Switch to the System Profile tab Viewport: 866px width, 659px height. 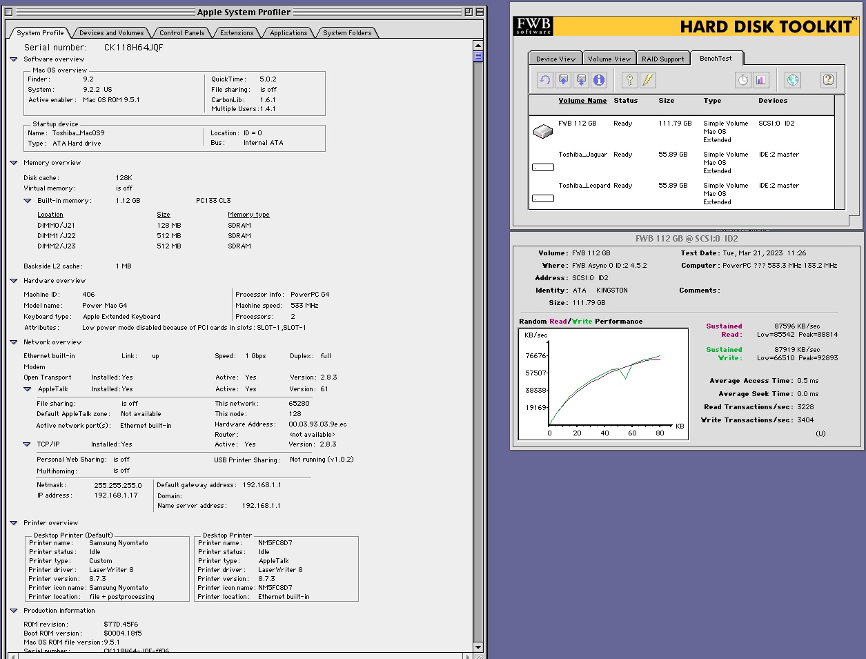pyautogui.click(x=40, y=32)
